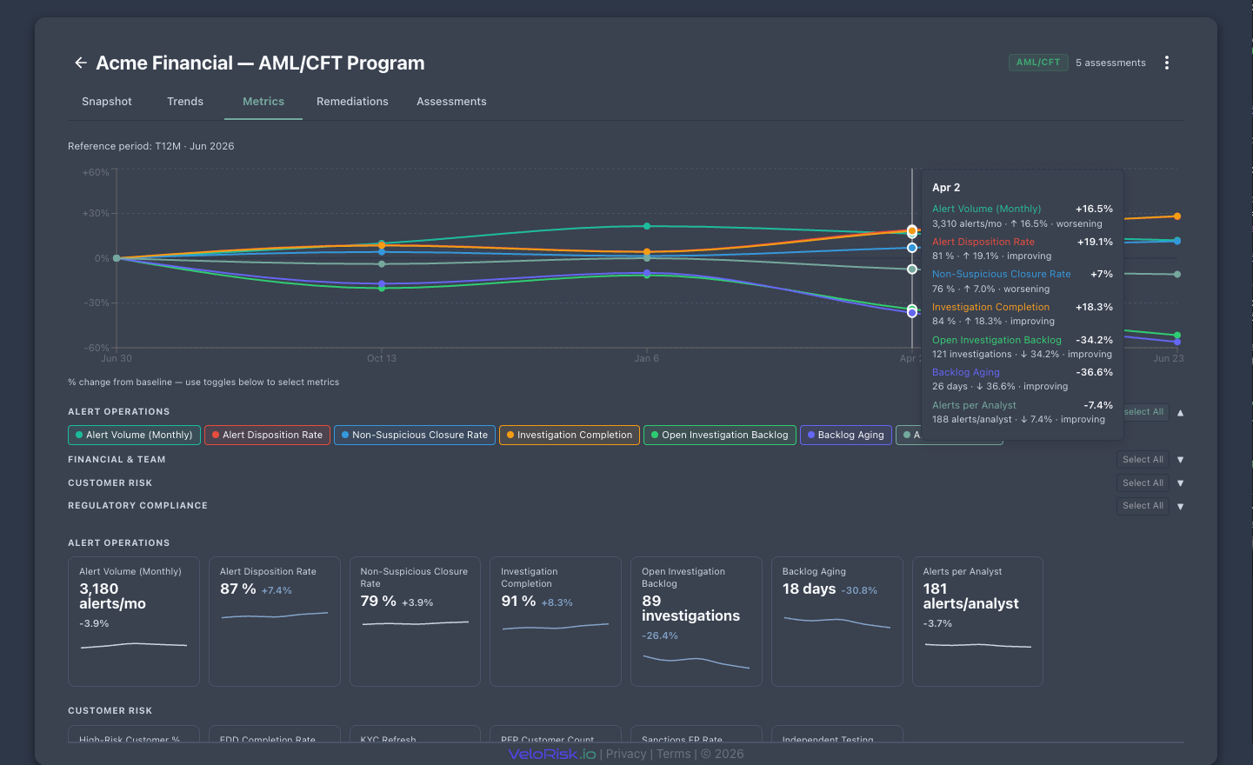The width and height of the screenshot is (1253, 765).
Task: Click the REGULATORY COMPLIANCE heading
Action: coord(137,506)
